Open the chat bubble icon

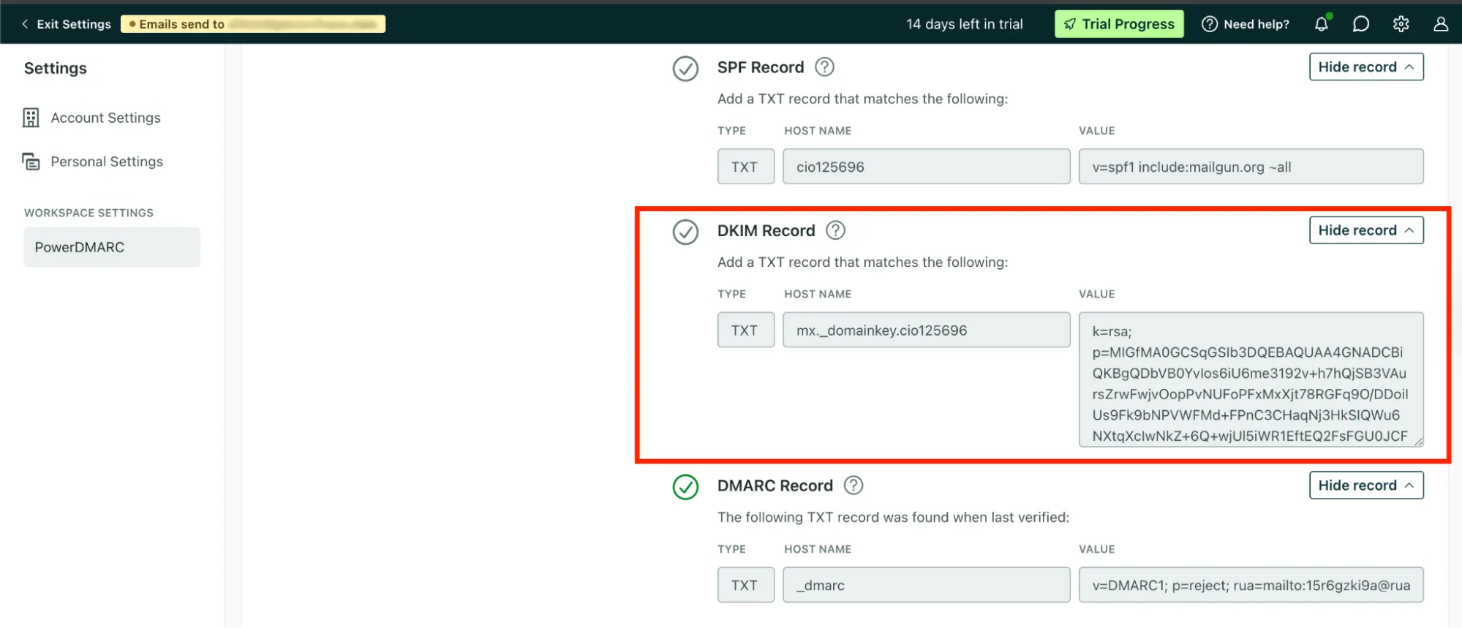click(1361, 24)
